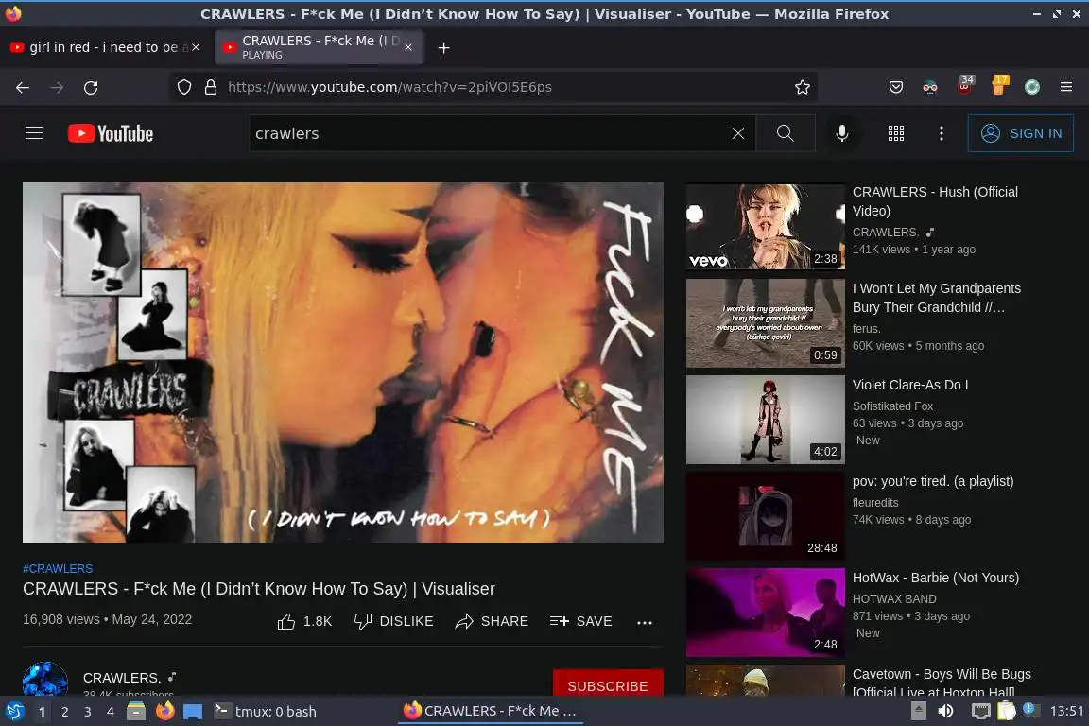The width and height of the screenshot is (1089, 726).
Task: Open the file manager taskbar icon
Action: [x=136, y=711]
